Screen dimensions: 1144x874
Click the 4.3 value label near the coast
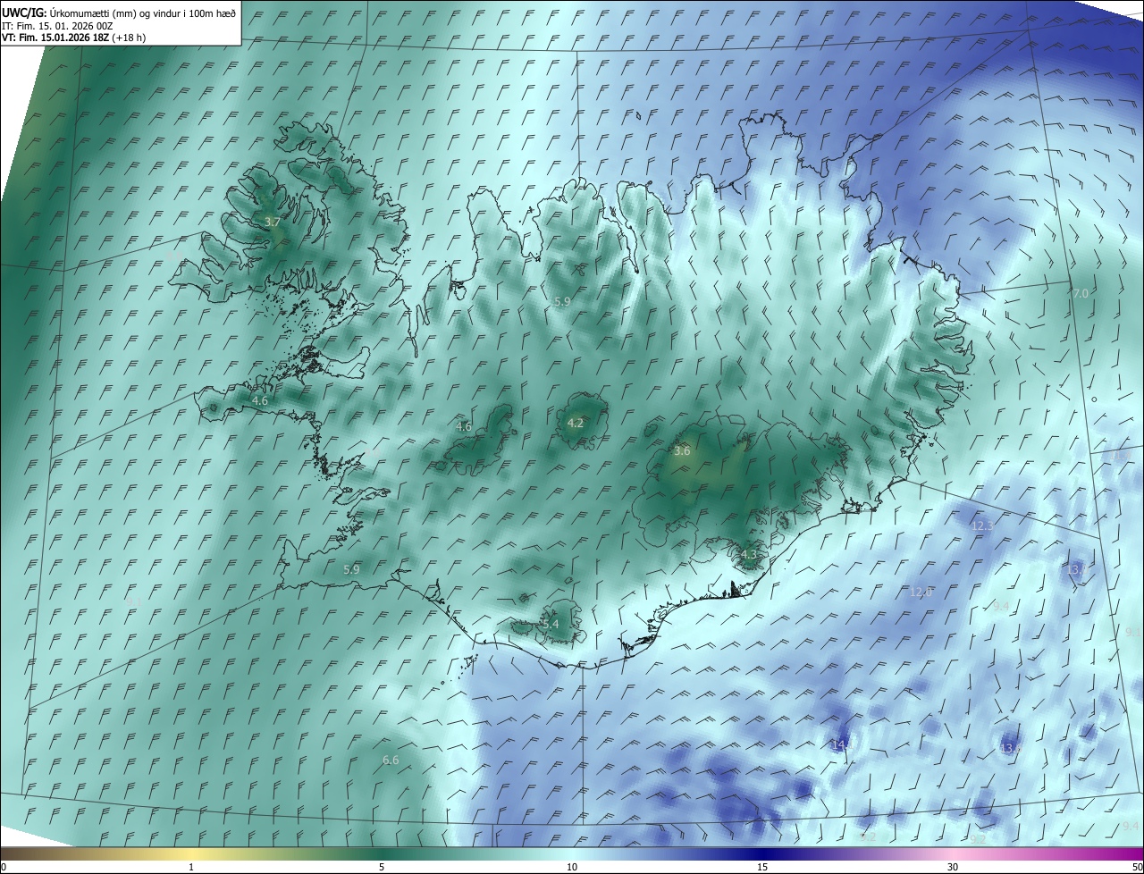coord(749,555)
